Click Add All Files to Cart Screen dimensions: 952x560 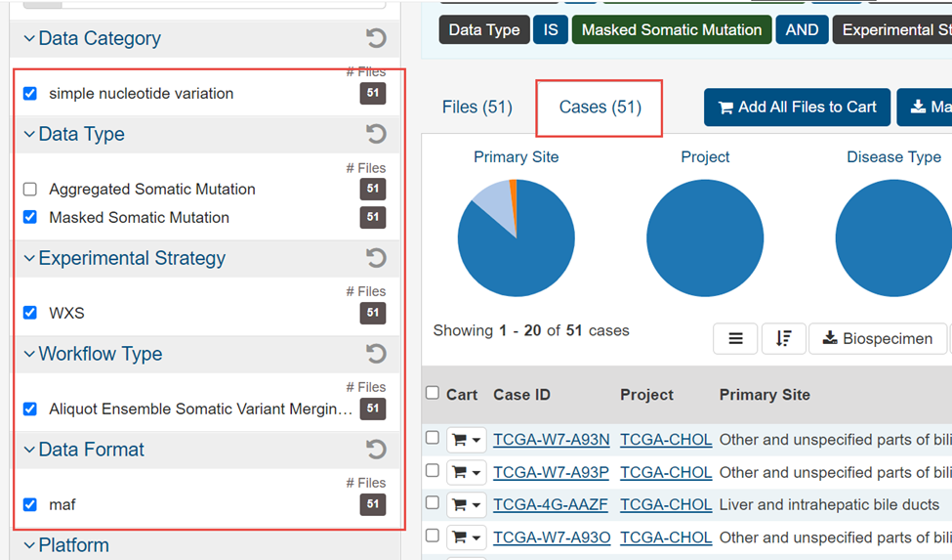pyautogui.click(x=797, y=108)
